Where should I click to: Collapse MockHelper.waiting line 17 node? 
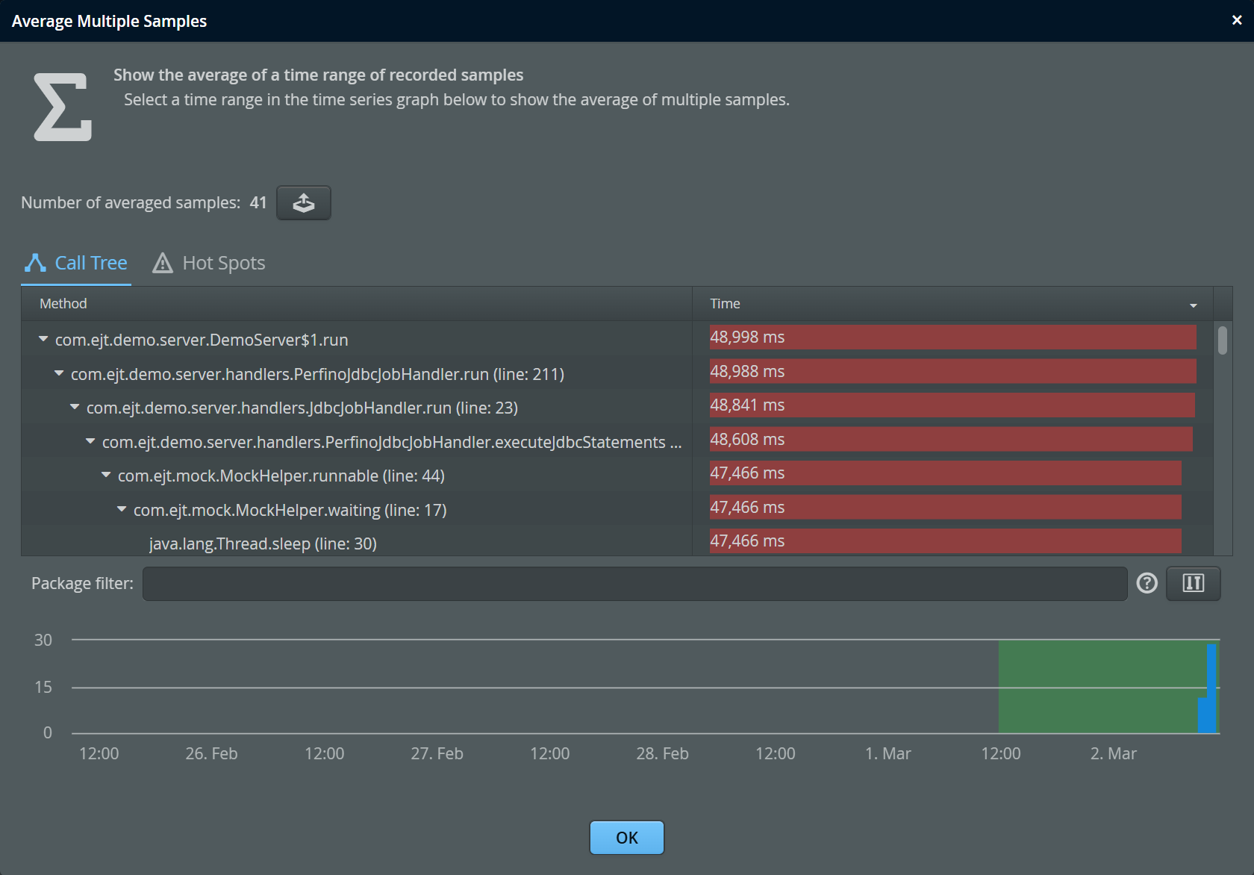[x=122, y=509]
